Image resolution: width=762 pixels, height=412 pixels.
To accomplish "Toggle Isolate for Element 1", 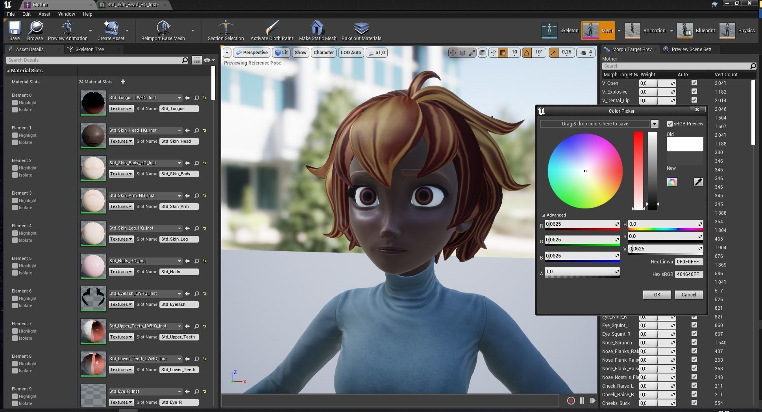I will click(x=15, y=142).
